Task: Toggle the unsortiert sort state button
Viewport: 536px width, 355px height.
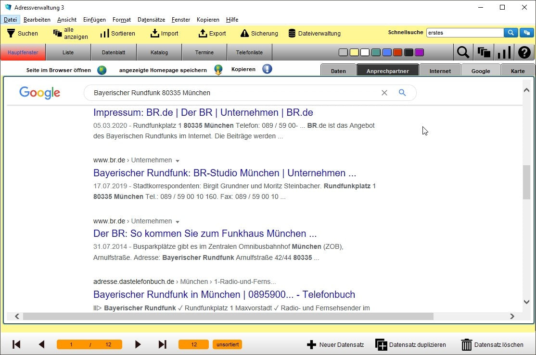Action: 227,344
